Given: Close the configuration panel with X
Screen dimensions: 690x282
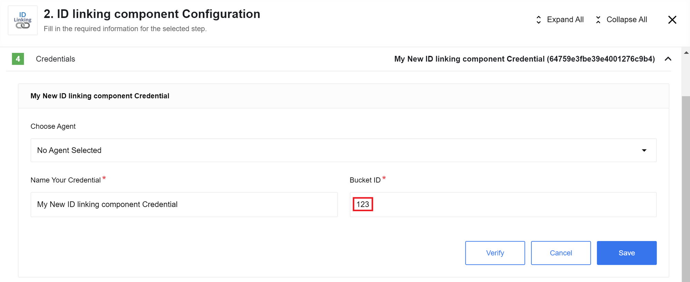Looking at the screenshot, I should 672,20.
